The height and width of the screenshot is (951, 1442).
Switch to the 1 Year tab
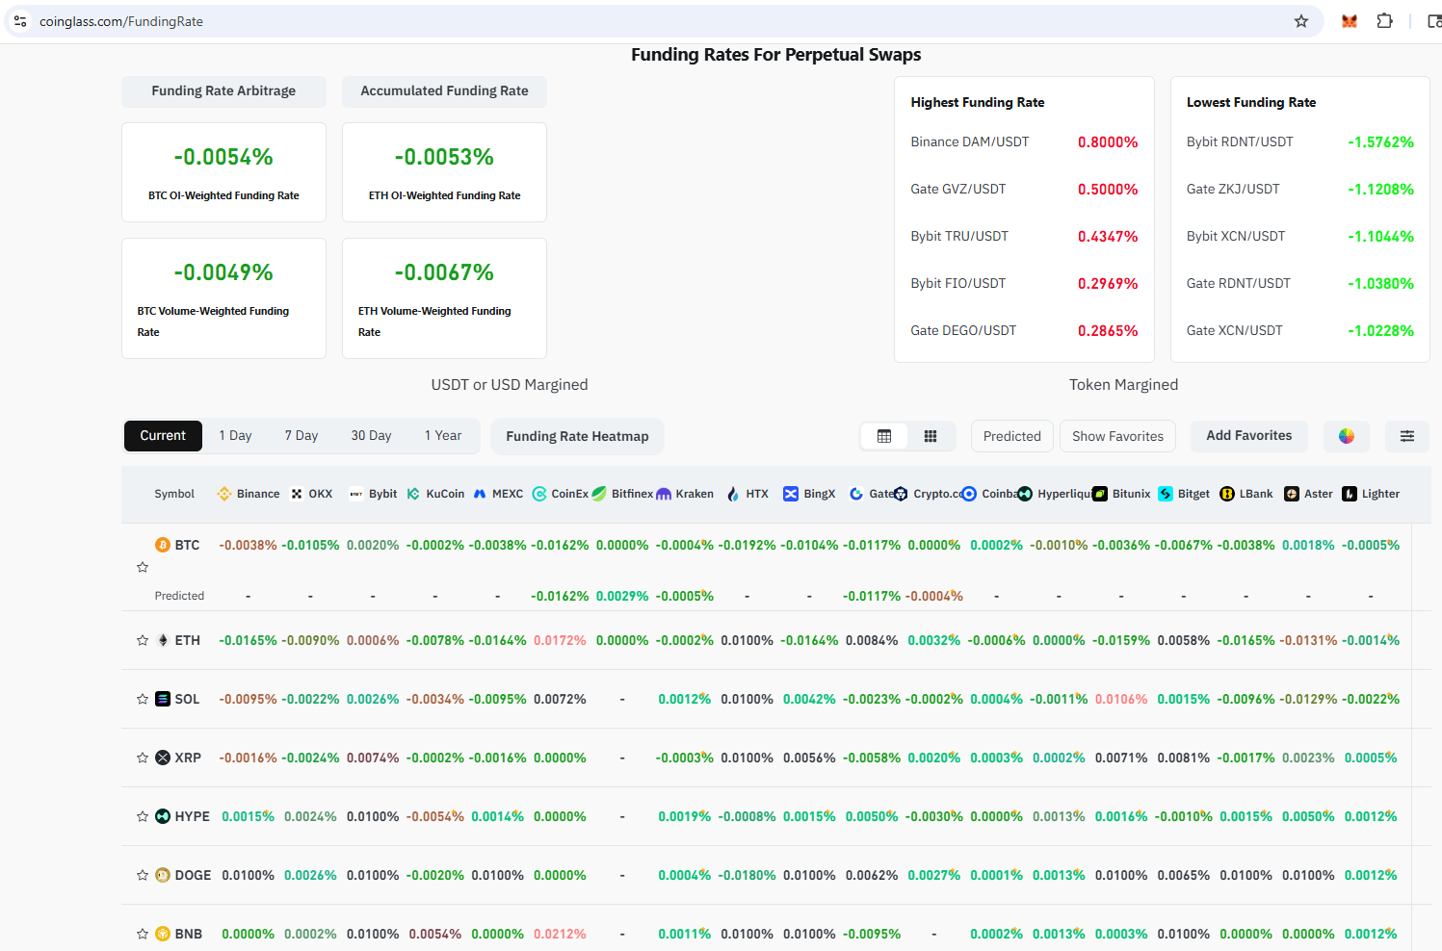click(443, 436)
